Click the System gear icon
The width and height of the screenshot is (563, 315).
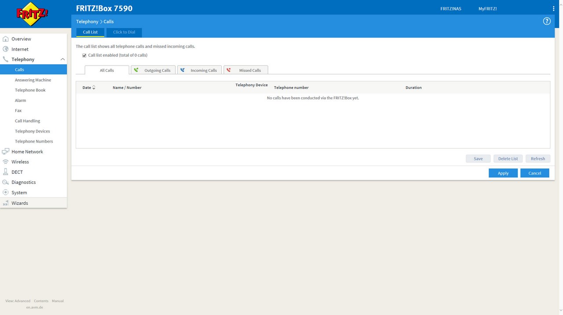tap(6, 192)
